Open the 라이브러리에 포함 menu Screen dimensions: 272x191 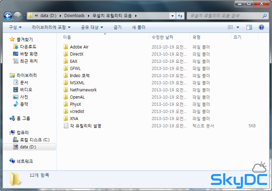tap(51, 27)
